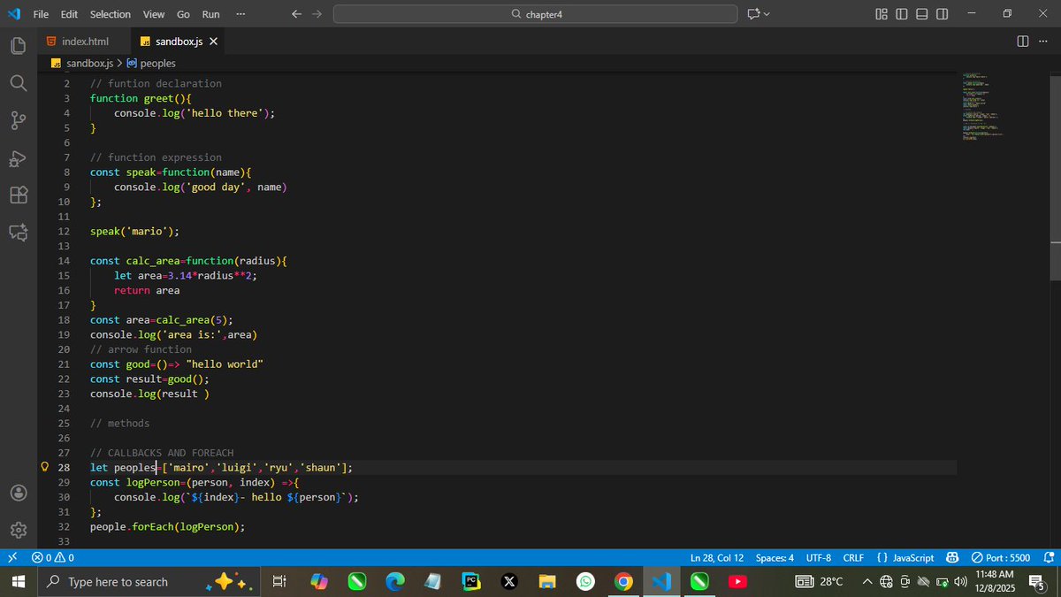Open the Search view

pos(18,80)
